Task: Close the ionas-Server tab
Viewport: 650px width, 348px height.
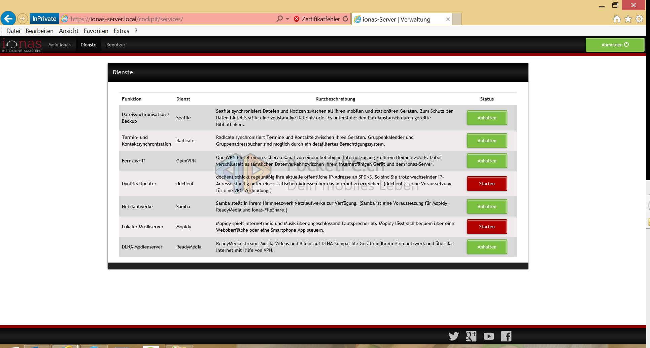Action: coord(448,19)
